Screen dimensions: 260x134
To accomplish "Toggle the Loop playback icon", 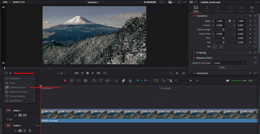I will [x=105, y=73].
